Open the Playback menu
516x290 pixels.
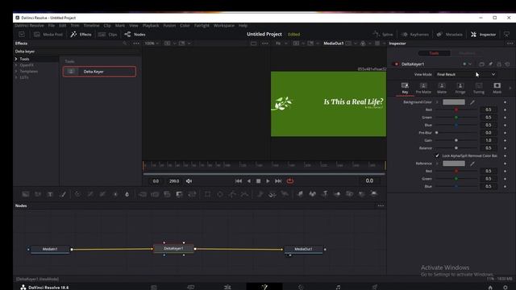[151, 25]
